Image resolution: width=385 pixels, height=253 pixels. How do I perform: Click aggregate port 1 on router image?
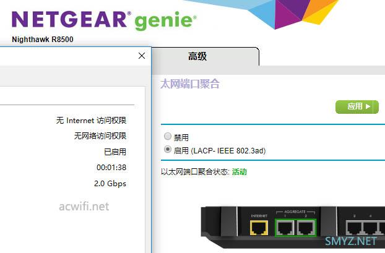tap(285, 228)
